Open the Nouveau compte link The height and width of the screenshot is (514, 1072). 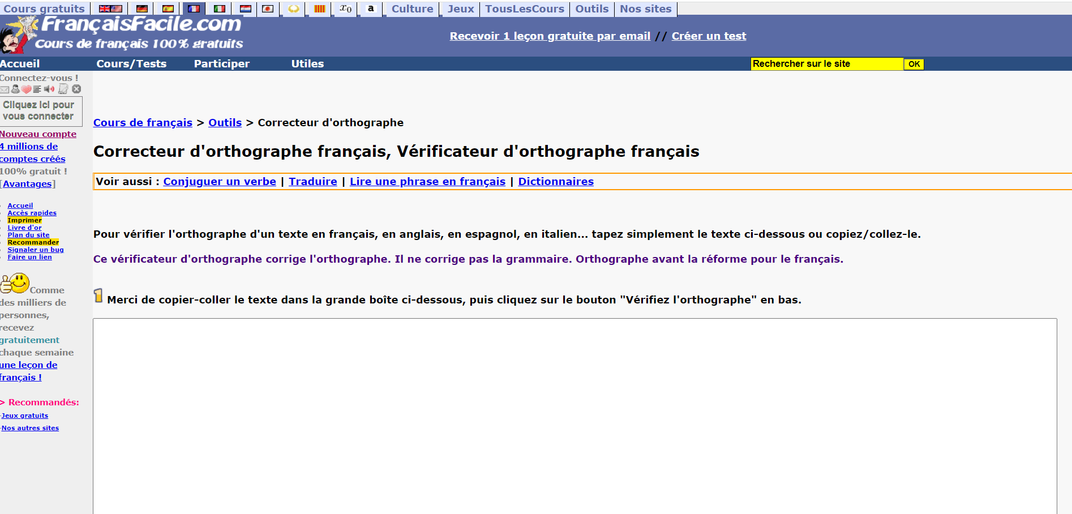point(38,134)
